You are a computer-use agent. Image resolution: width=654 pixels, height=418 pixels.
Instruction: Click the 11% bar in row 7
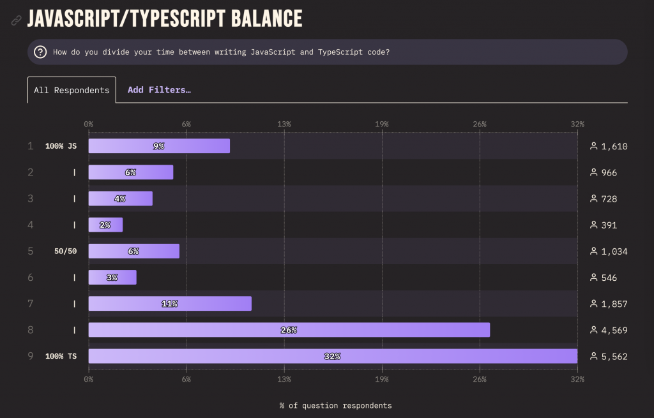click(x=169, y=304)
